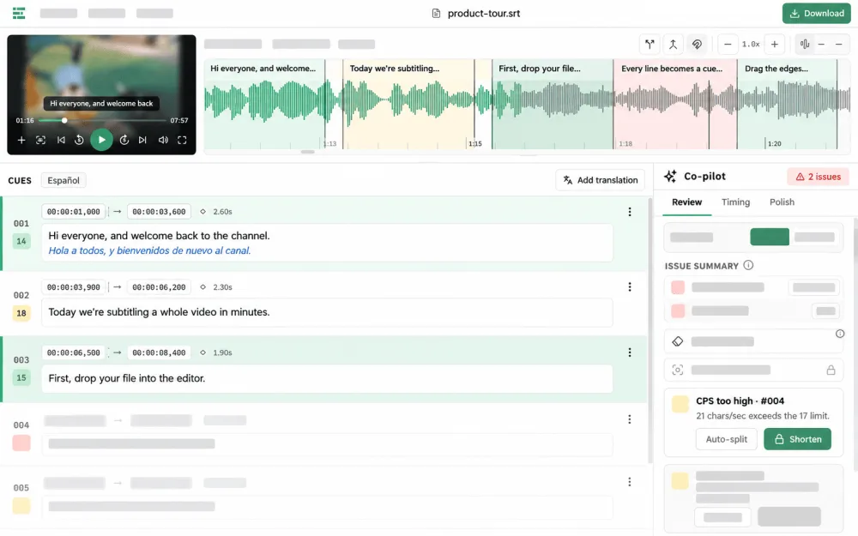Viewport: 858px width, 536px height.
Task: Click the Auto-split button
Action: pyautogui.click(x=726, y=439)
